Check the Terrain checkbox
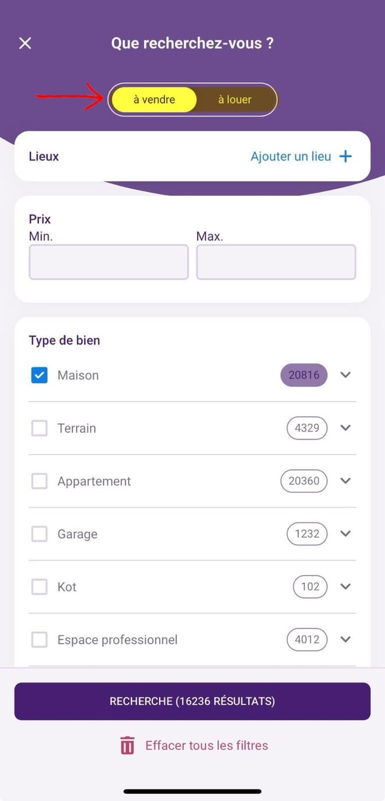The image size is (385, 801). (x=39, y=428)
